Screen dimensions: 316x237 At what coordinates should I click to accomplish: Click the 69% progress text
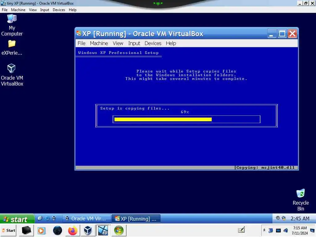185,112
